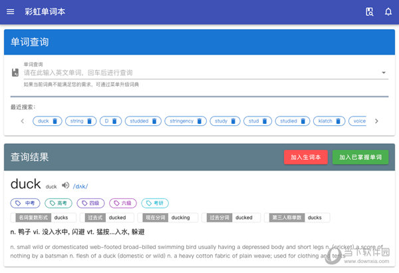Viewport: 399px width, 273px height.
Task: Show previous recent searches with left chevron
Action: (23, 121)
